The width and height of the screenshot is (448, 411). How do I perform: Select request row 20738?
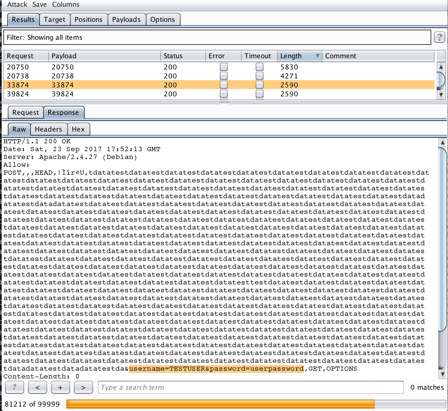click(219, 76)
